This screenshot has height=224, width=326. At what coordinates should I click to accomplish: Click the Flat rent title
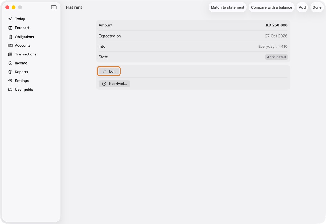click(x=74, y=7)
